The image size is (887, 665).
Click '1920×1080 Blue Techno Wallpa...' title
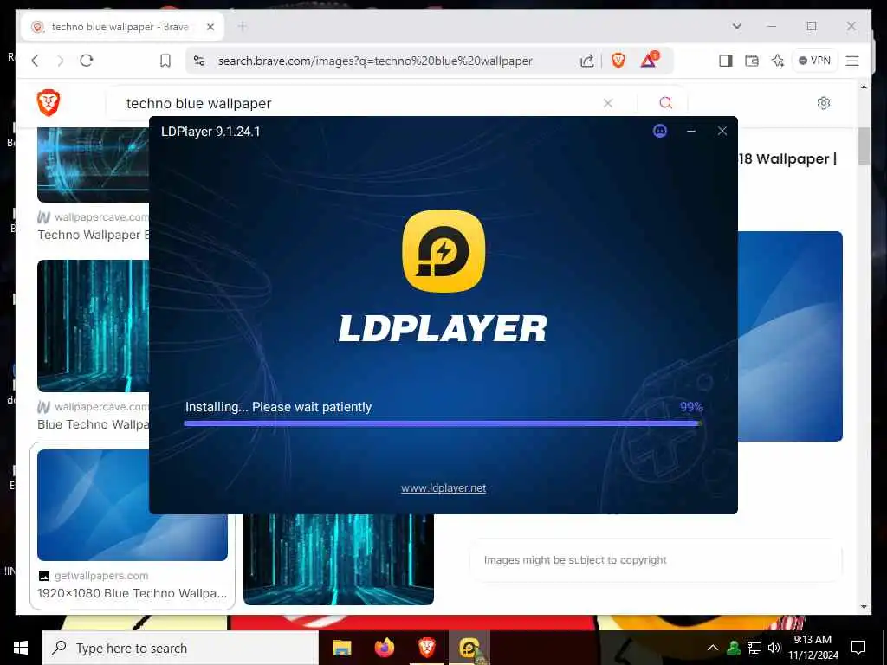click(132, 593)
